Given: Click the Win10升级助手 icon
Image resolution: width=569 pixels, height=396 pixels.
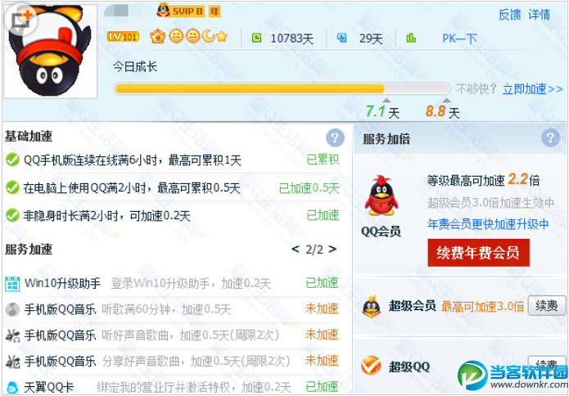Looking at the screenshot, I should coord(12,284).
